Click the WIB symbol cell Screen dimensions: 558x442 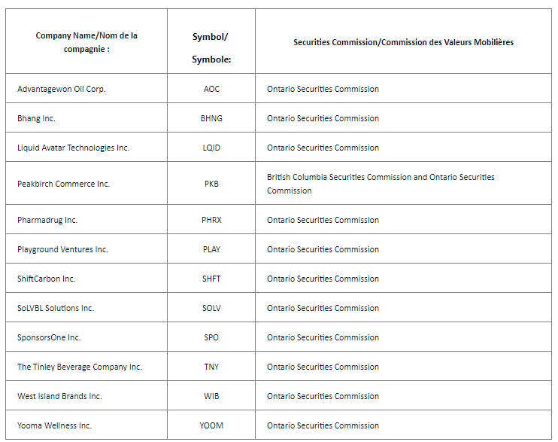pos(211,396)
